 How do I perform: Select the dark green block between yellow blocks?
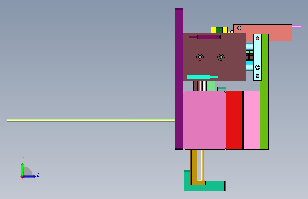coord(219,30)
